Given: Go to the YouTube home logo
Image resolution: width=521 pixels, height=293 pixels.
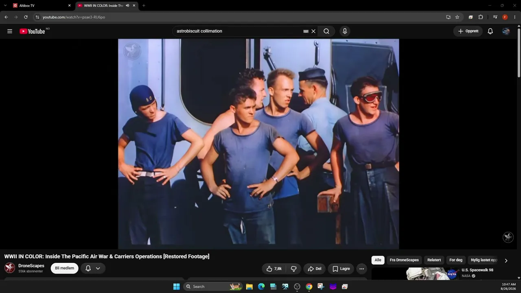Looking at the screenshot, I should coord(32,31).
